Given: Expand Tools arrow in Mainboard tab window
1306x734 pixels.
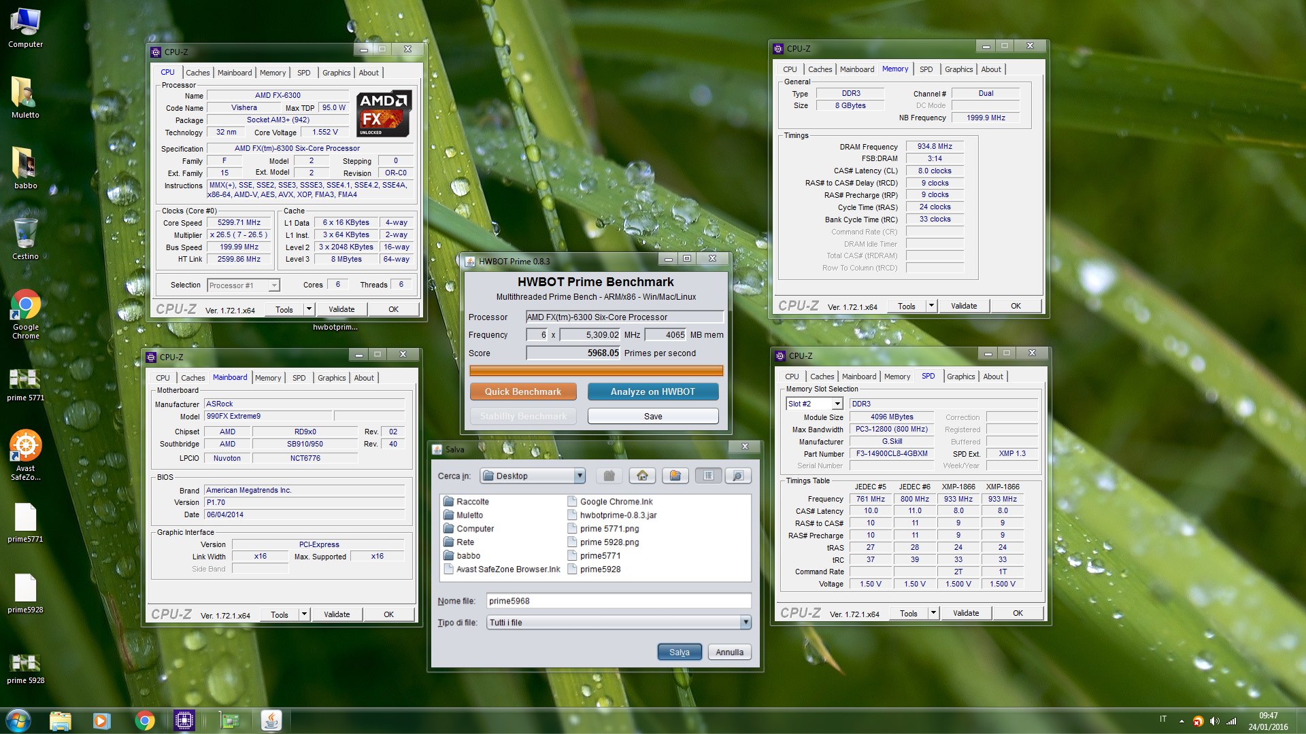Looking at the screenshot, I should (x=304, y=614).
